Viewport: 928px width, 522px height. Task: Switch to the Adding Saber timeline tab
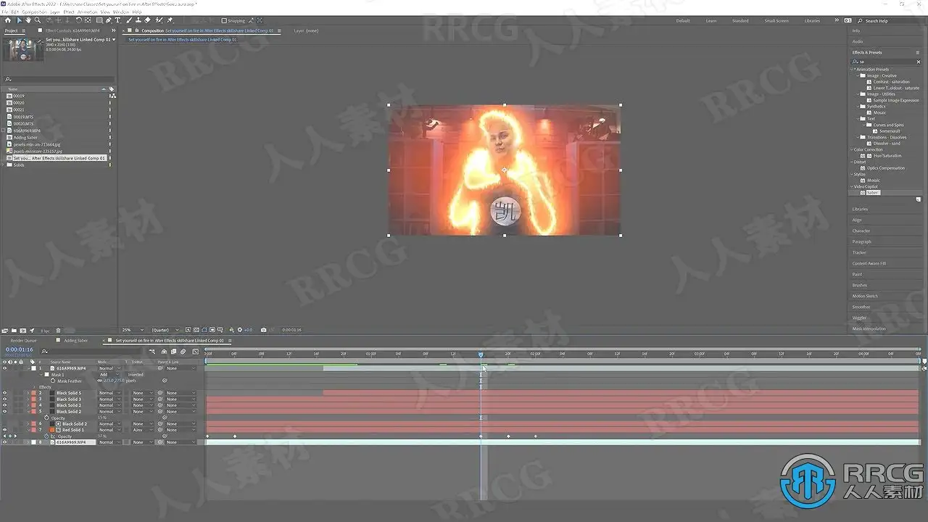pos(75,341)
